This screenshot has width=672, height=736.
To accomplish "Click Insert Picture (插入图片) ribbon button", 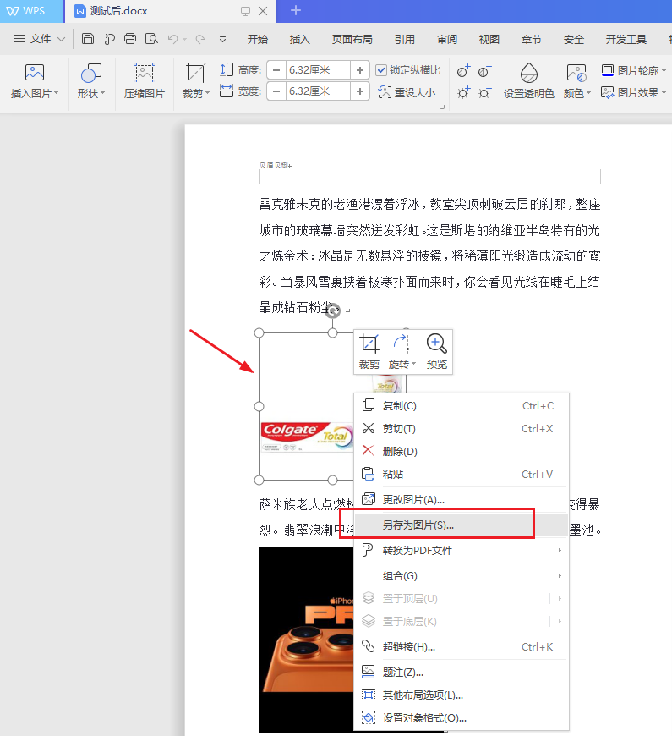I will click(x=34, y=82).
